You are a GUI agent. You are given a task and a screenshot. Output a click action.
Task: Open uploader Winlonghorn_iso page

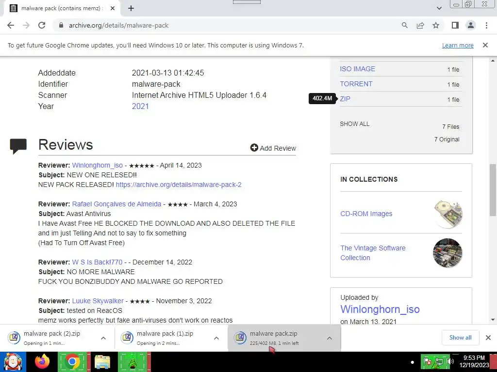point(380,309)
